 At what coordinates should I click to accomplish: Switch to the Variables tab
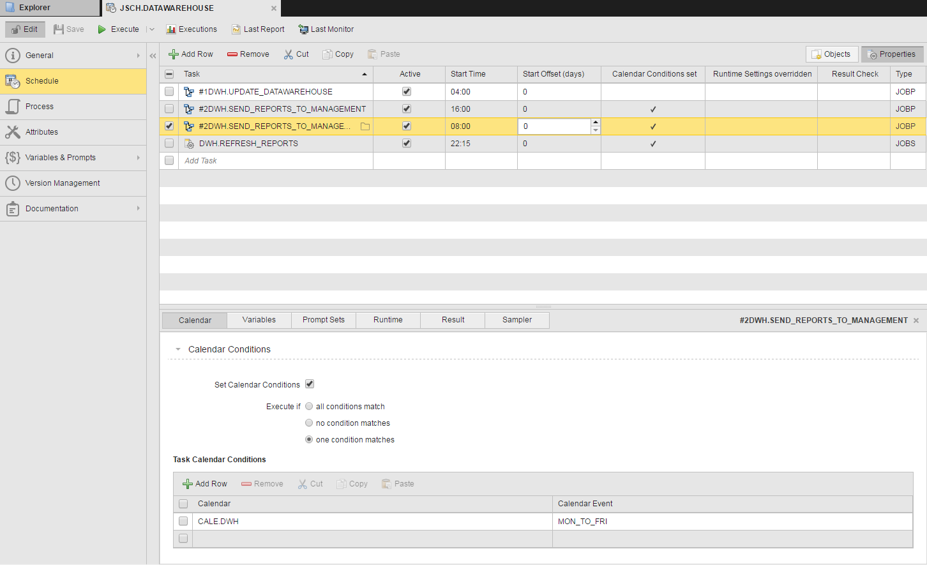(x=259, y=320)
